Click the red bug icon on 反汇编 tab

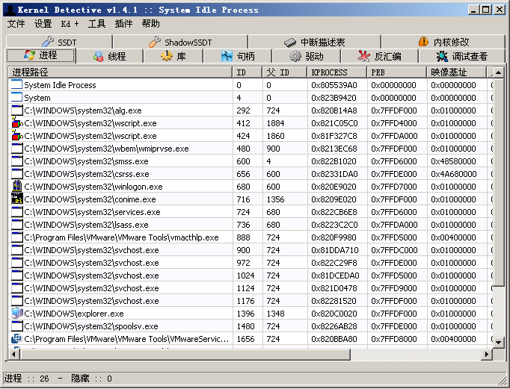(x=364, y=56)
